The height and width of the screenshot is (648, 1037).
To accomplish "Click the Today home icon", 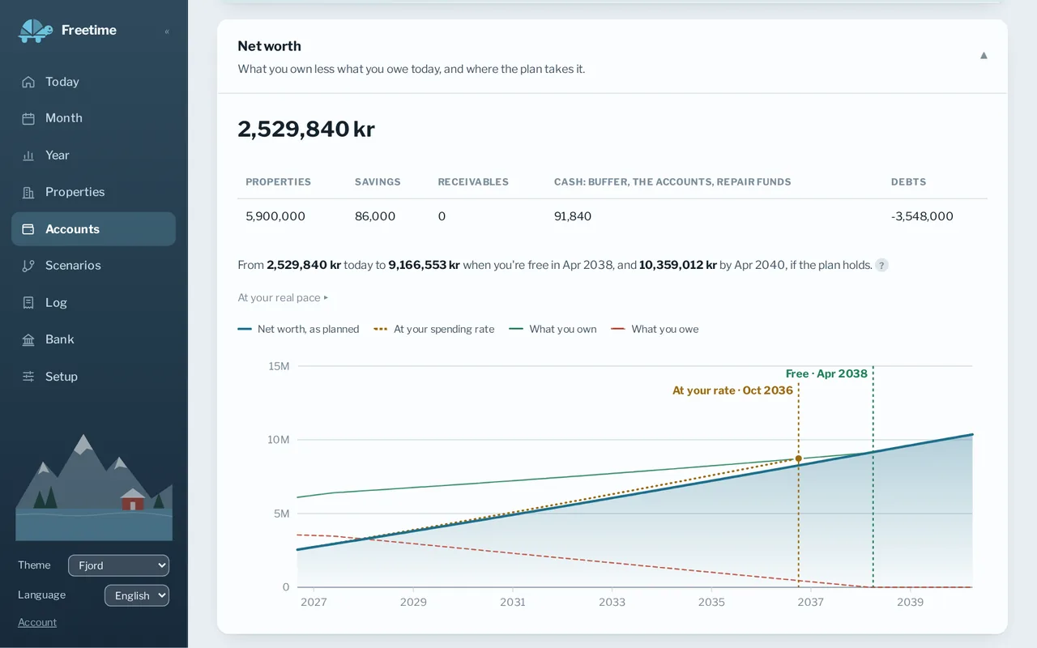I will click(28, 82).
